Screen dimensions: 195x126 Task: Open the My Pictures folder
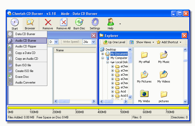[x=144, y=77]
